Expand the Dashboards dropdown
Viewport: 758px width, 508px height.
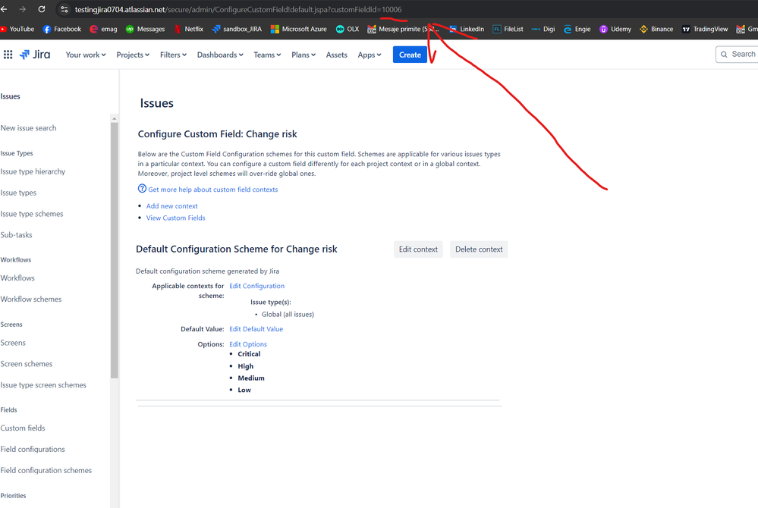point(220,55)
